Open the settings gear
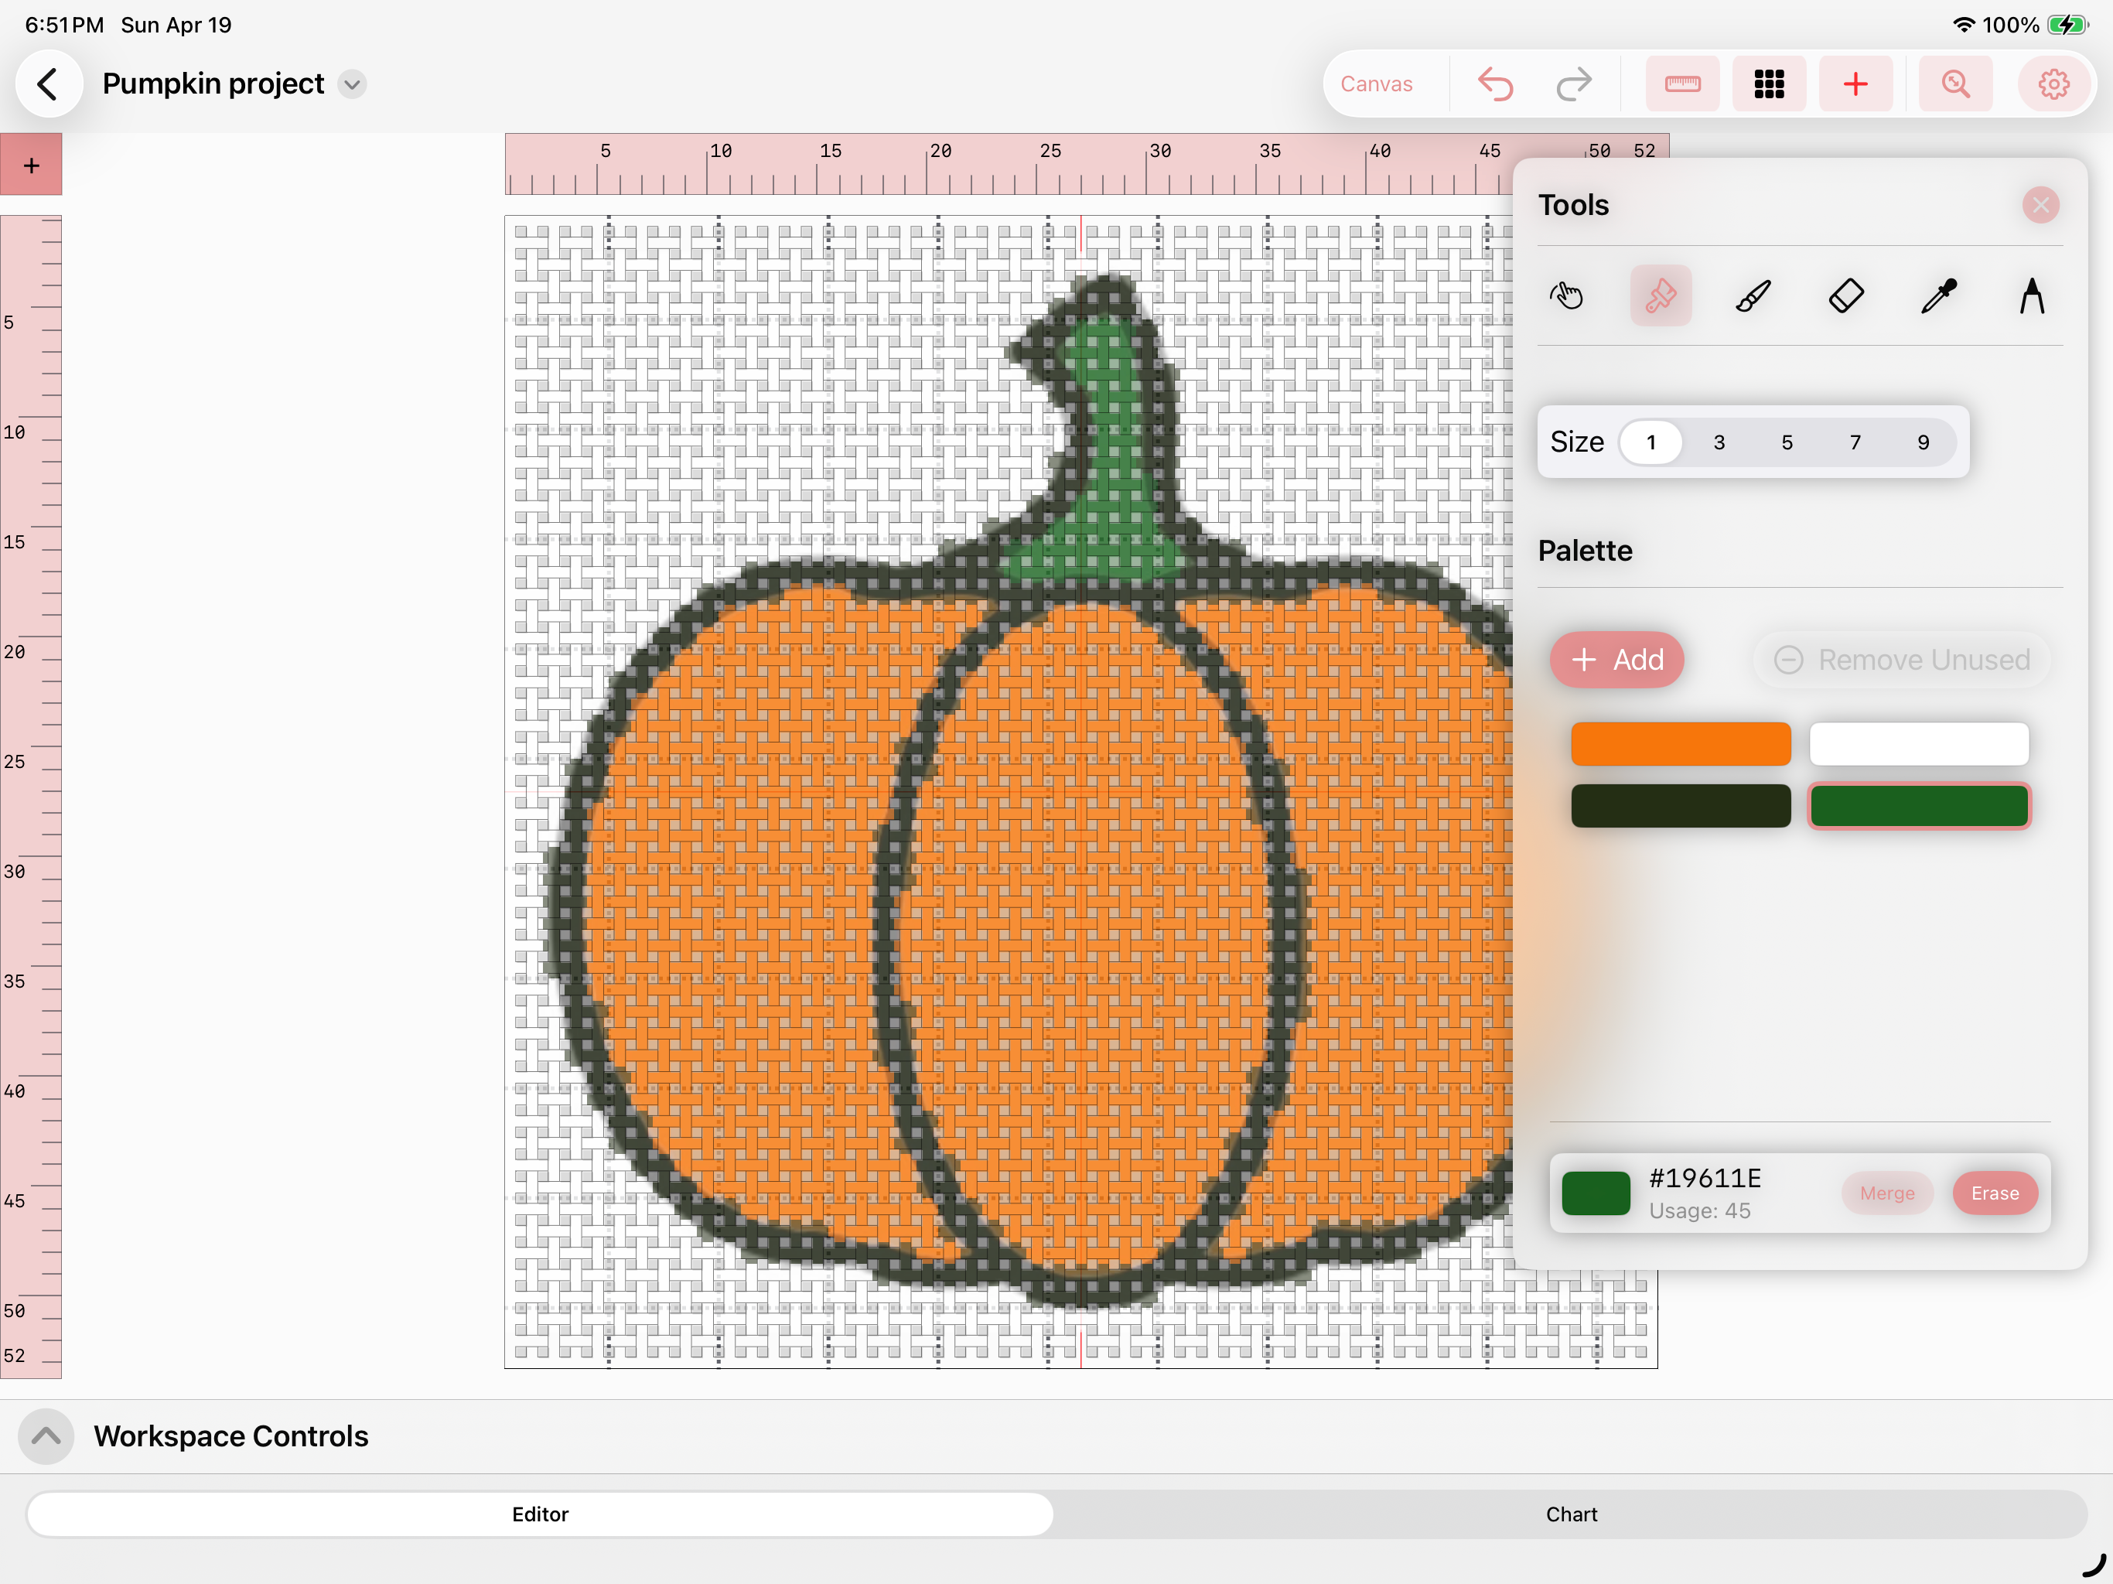The height and width of the screenshot is (1584, 2113). pos(2053,84)
